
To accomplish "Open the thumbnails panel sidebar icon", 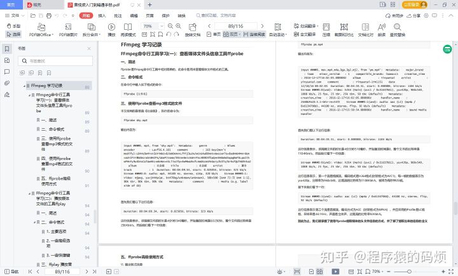I will pos(7,60).
